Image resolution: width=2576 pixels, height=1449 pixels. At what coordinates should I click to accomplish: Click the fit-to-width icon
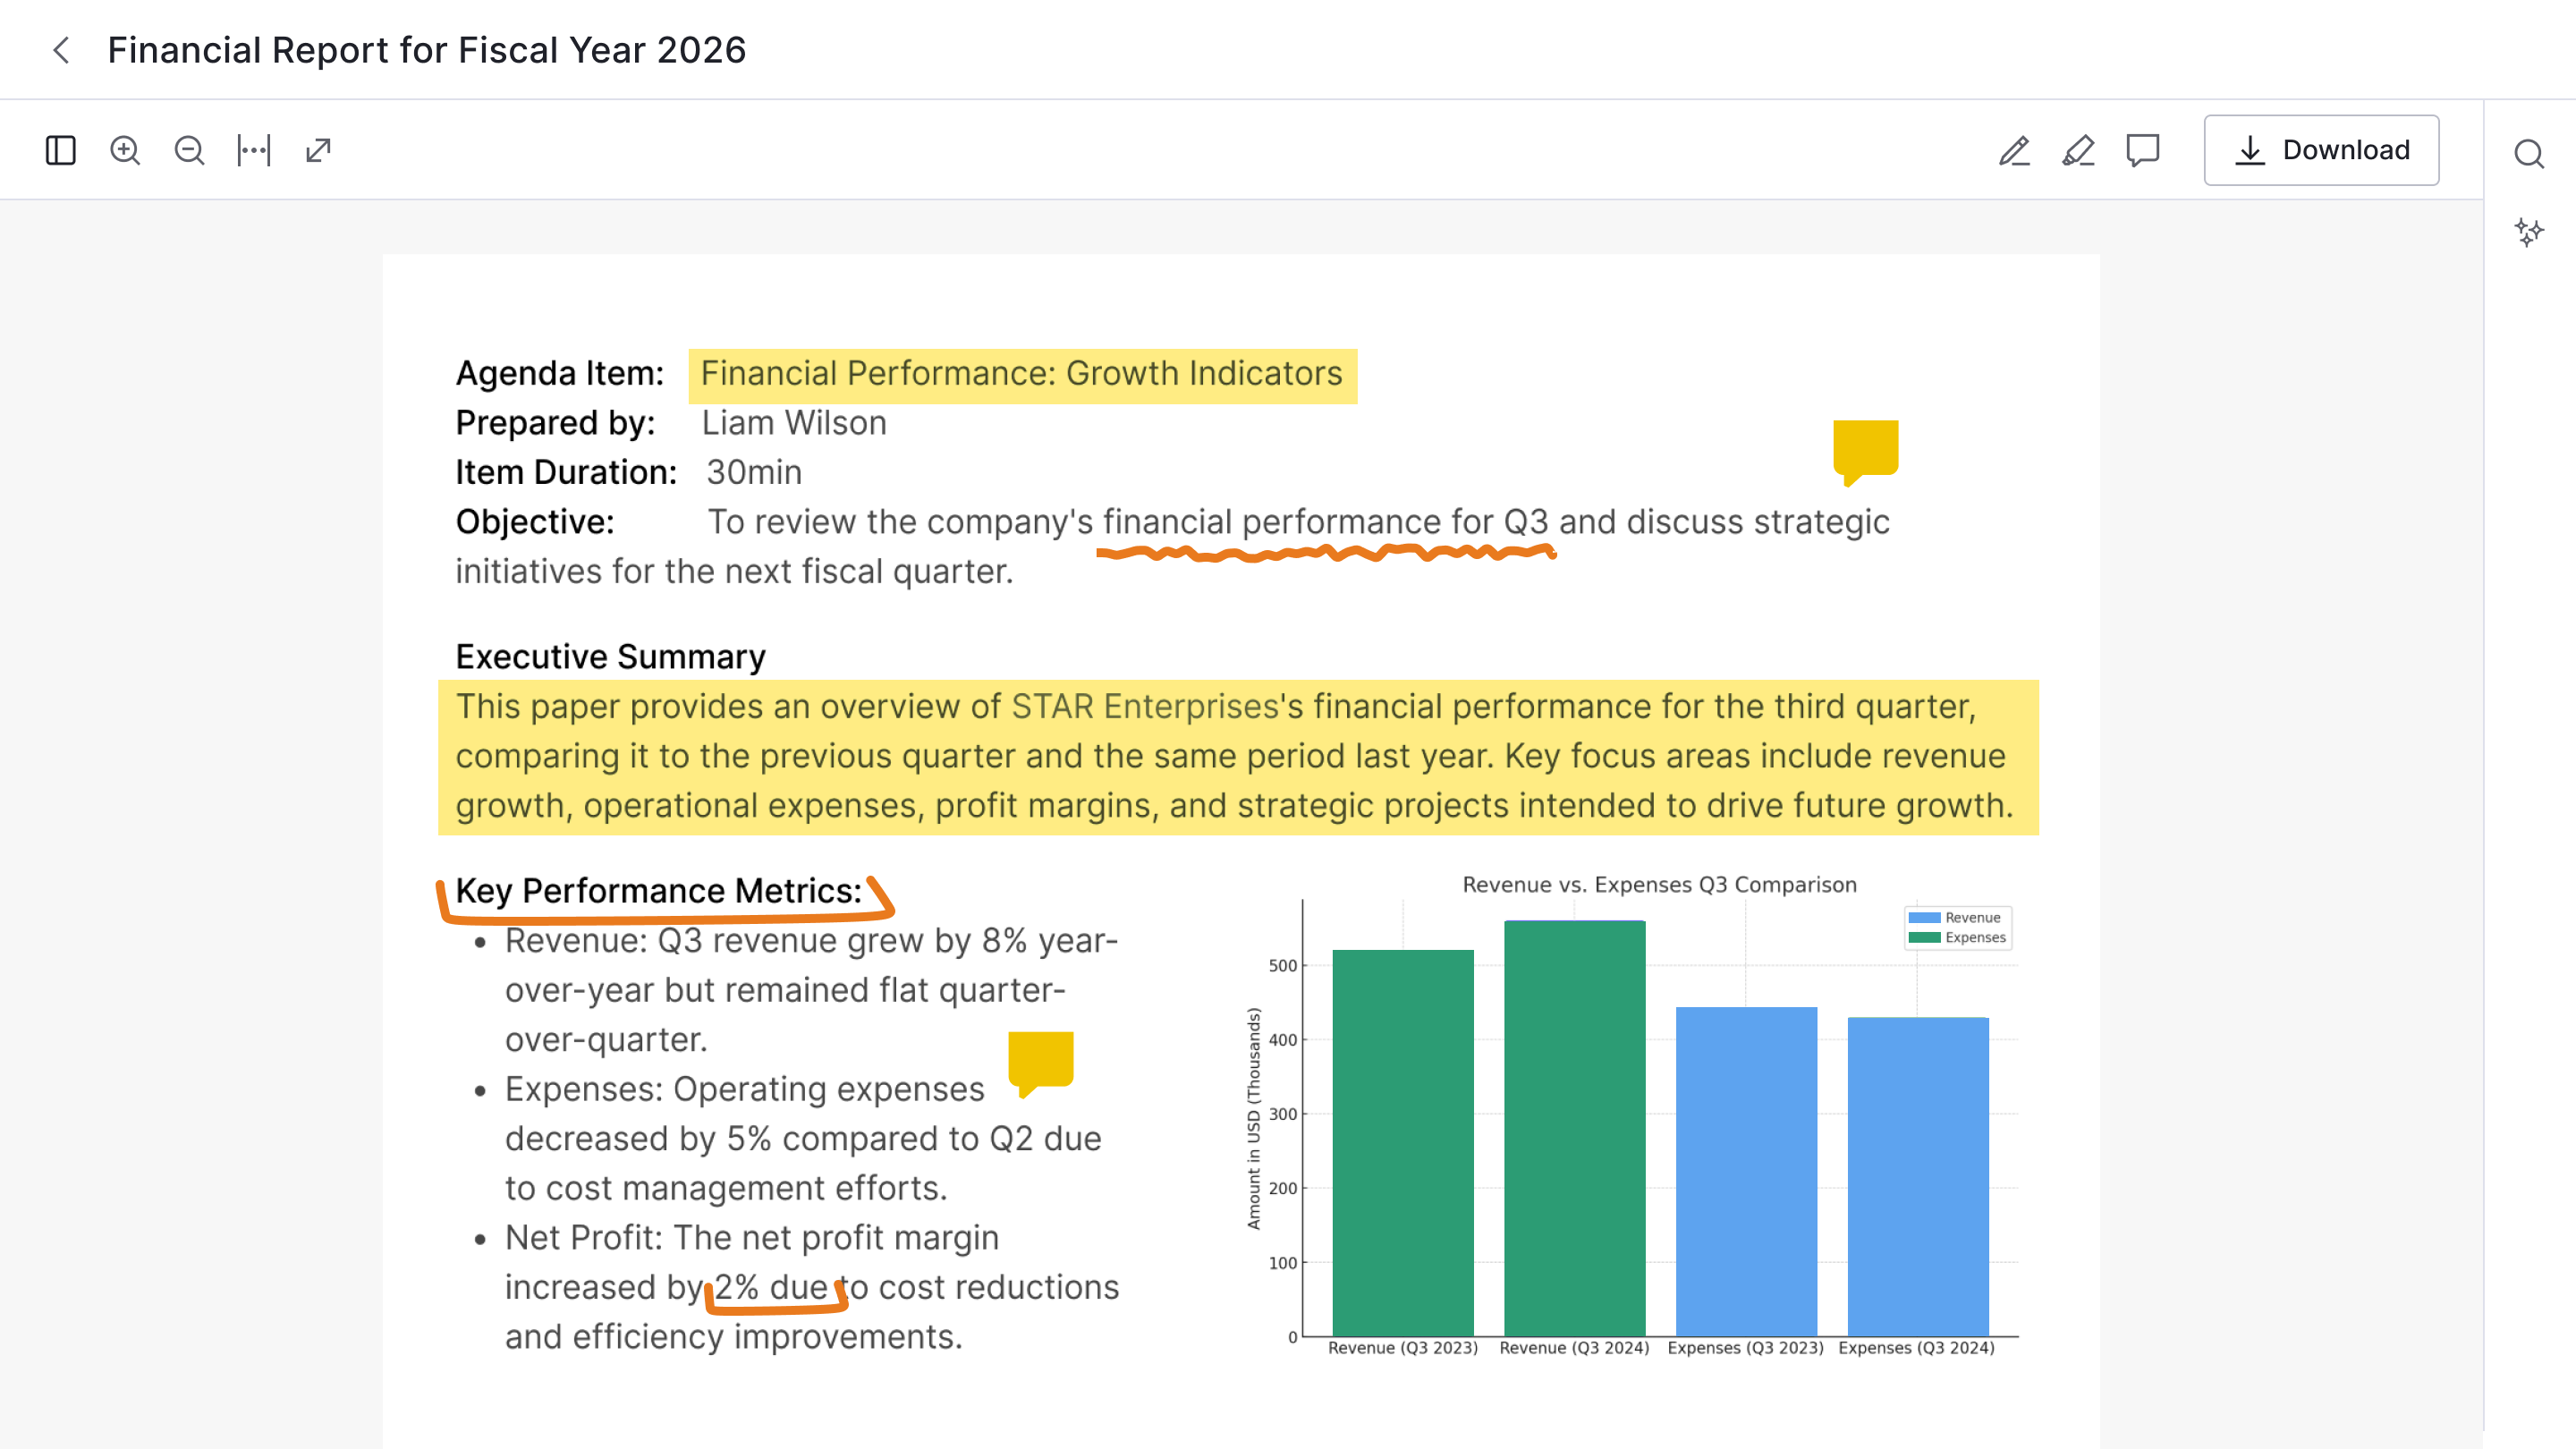pos(254,150)
